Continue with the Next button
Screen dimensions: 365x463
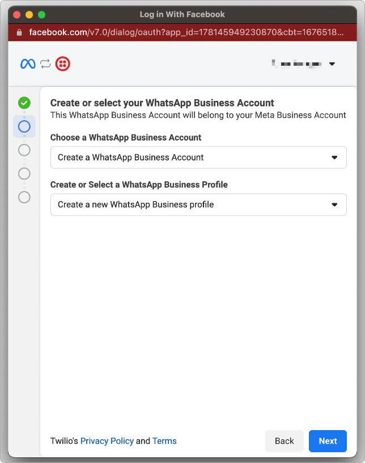click(328, 441)
